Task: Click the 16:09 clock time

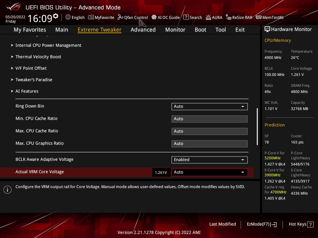Action: point(40,18)
